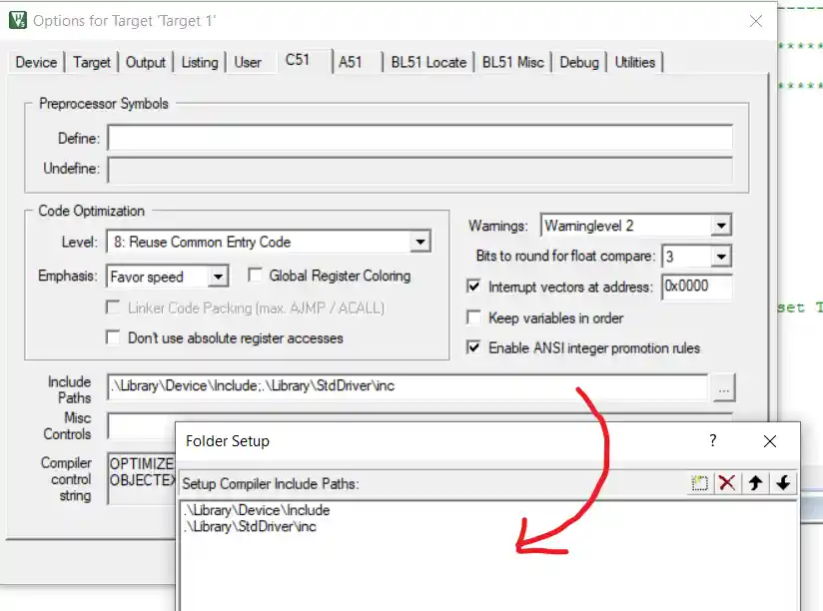Click the Folder Setup help question mark
Screen dimensions: 823x611
(712, 440)
